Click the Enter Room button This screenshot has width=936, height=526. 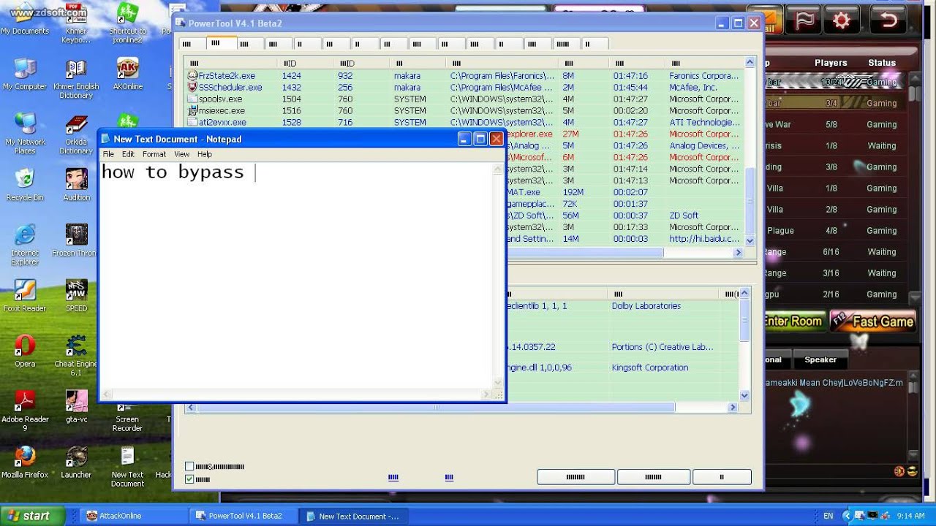(x=793, y=321)
